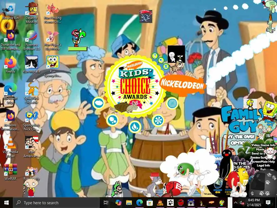Open the Windows Start menu

(x=6, y=203)
